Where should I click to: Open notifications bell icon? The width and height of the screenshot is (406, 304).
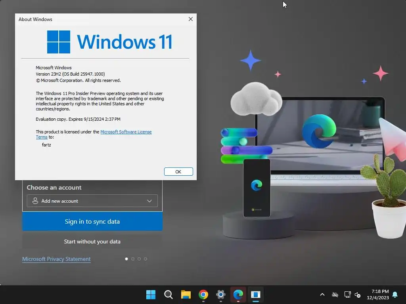[395, 294]
